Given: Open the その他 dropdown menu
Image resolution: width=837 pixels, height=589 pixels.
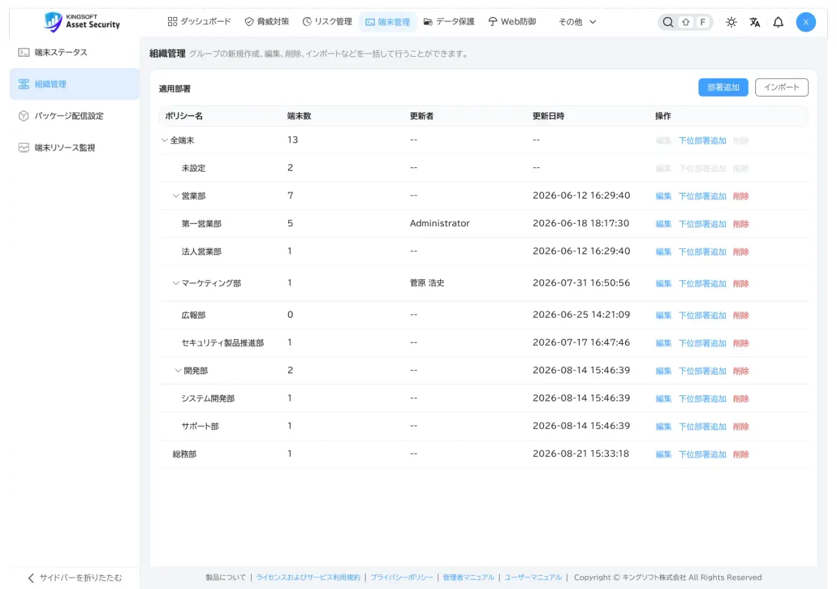Looking at the screenshot, I should (x=577, y=22).
